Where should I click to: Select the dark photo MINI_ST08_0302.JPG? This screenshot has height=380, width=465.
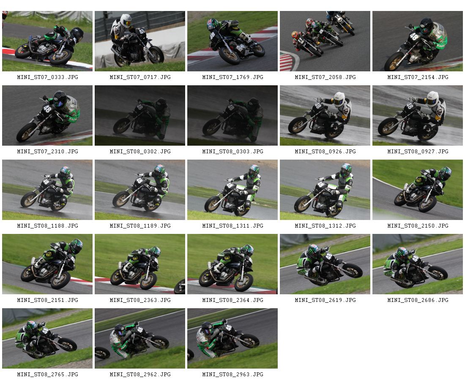(140, 116)
